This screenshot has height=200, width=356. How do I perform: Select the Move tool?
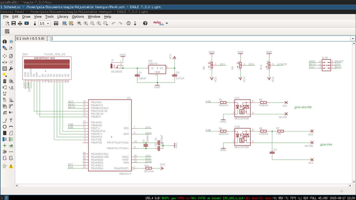[5, 56]
